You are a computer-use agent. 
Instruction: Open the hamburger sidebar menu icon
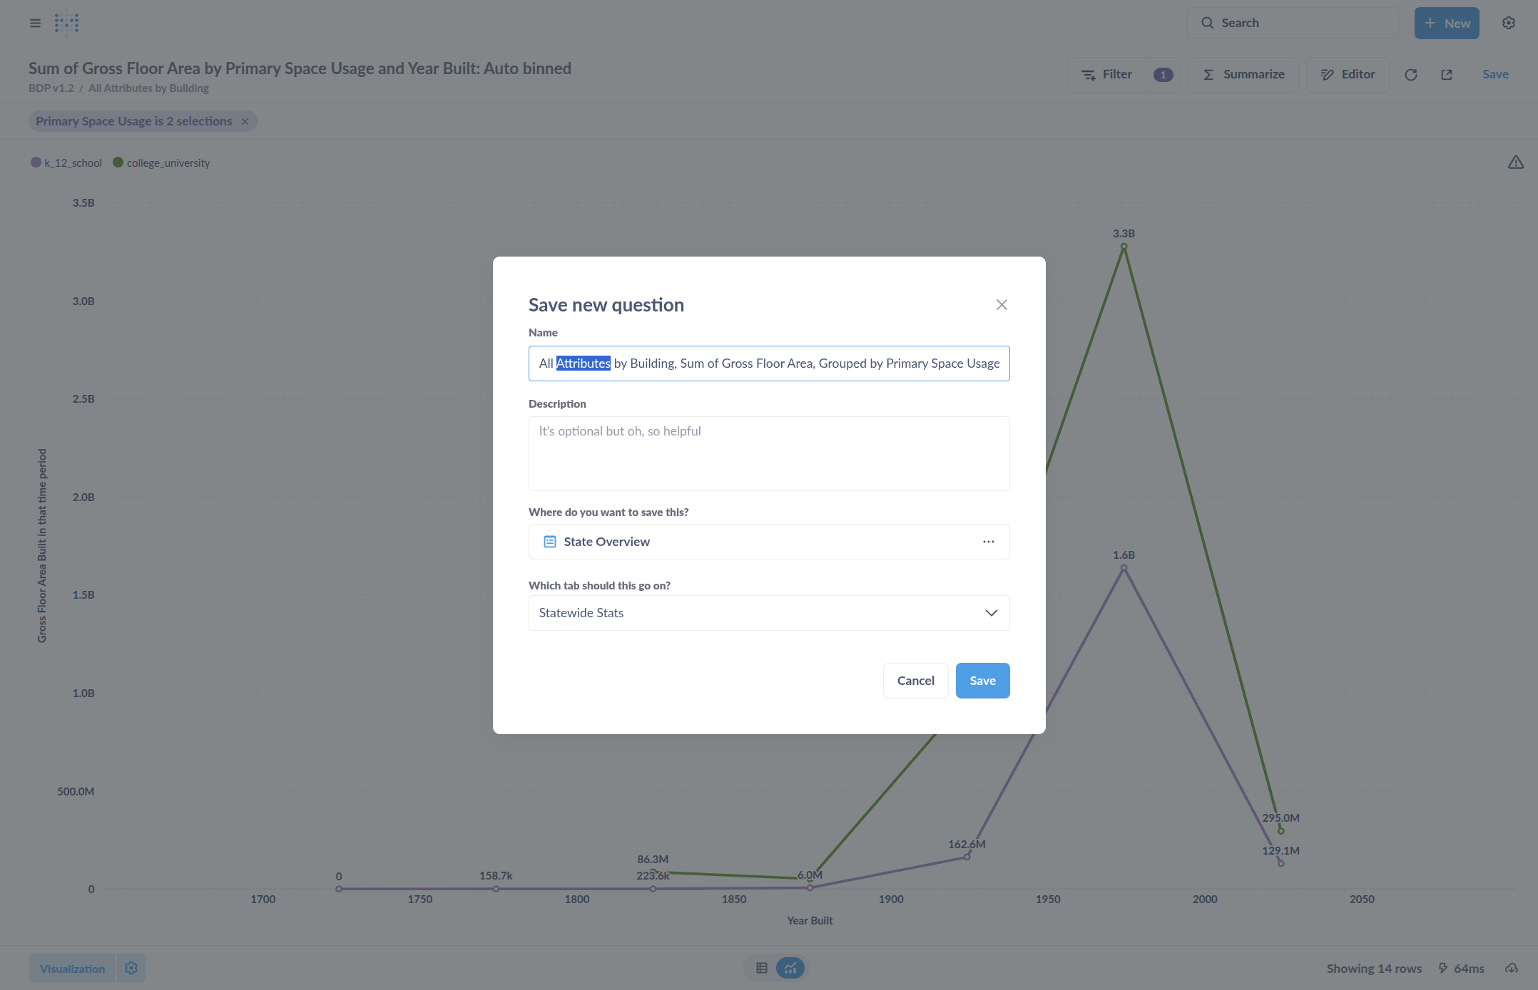(x=35, y=23)
